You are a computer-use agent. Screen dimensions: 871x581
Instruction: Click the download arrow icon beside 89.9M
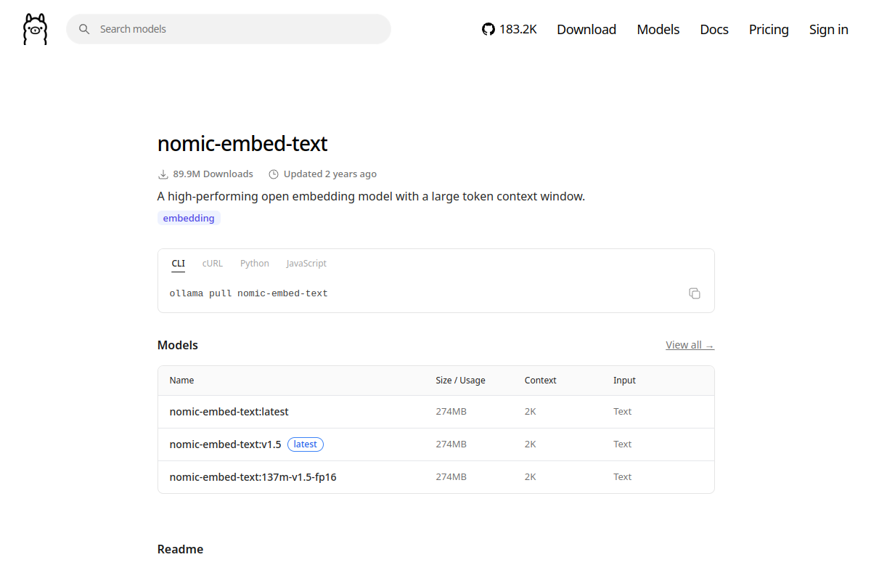click(x=163, y=174)
